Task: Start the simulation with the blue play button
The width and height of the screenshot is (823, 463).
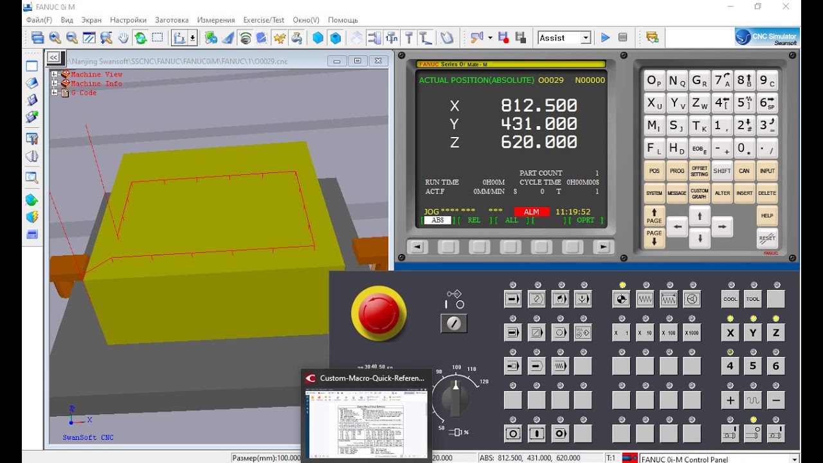Action: pos(605,38)
